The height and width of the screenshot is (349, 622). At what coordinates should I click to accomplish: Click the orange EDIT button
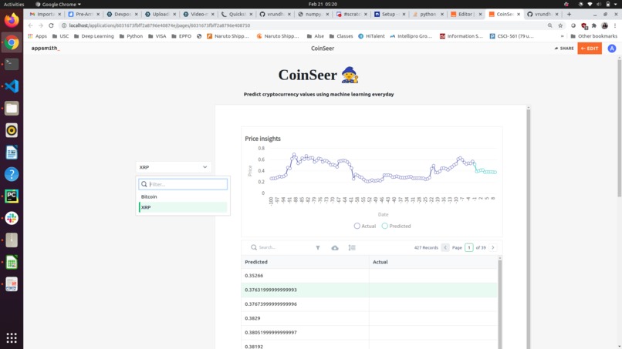(x=590, y=49)
